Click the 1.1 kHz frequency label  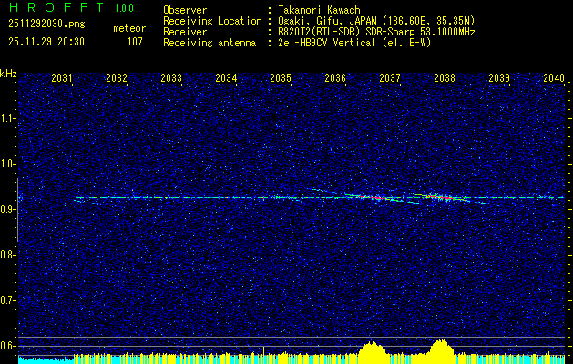(8, 118)
